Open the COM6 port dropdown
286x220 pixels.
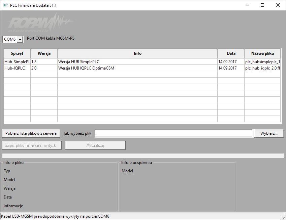(20, 39)
